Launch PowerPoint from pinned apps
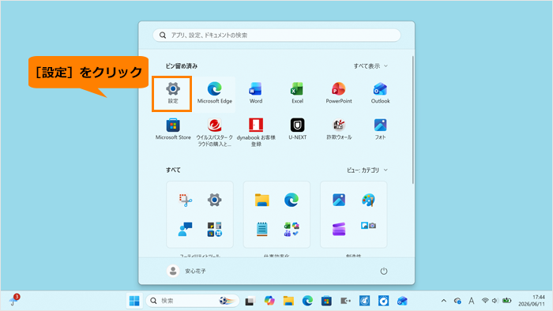Viewport: 553px width, 311px height. click(x=339, y=93)
